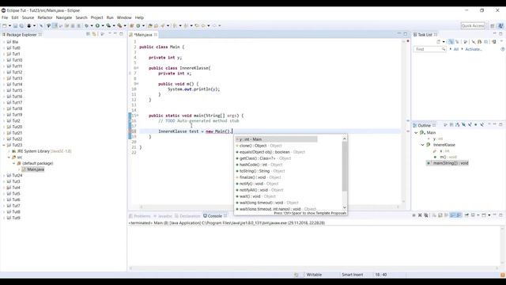Screen dimensions: 506x285
Task: Click Pin Console icon
Action: pyautogui.click(x=466, y=215)
